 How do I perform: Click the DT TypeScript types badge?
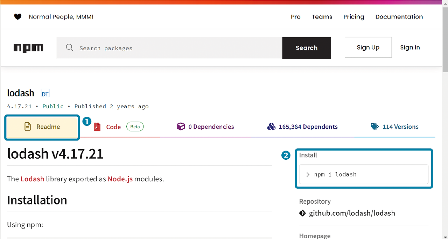(45, 94)
